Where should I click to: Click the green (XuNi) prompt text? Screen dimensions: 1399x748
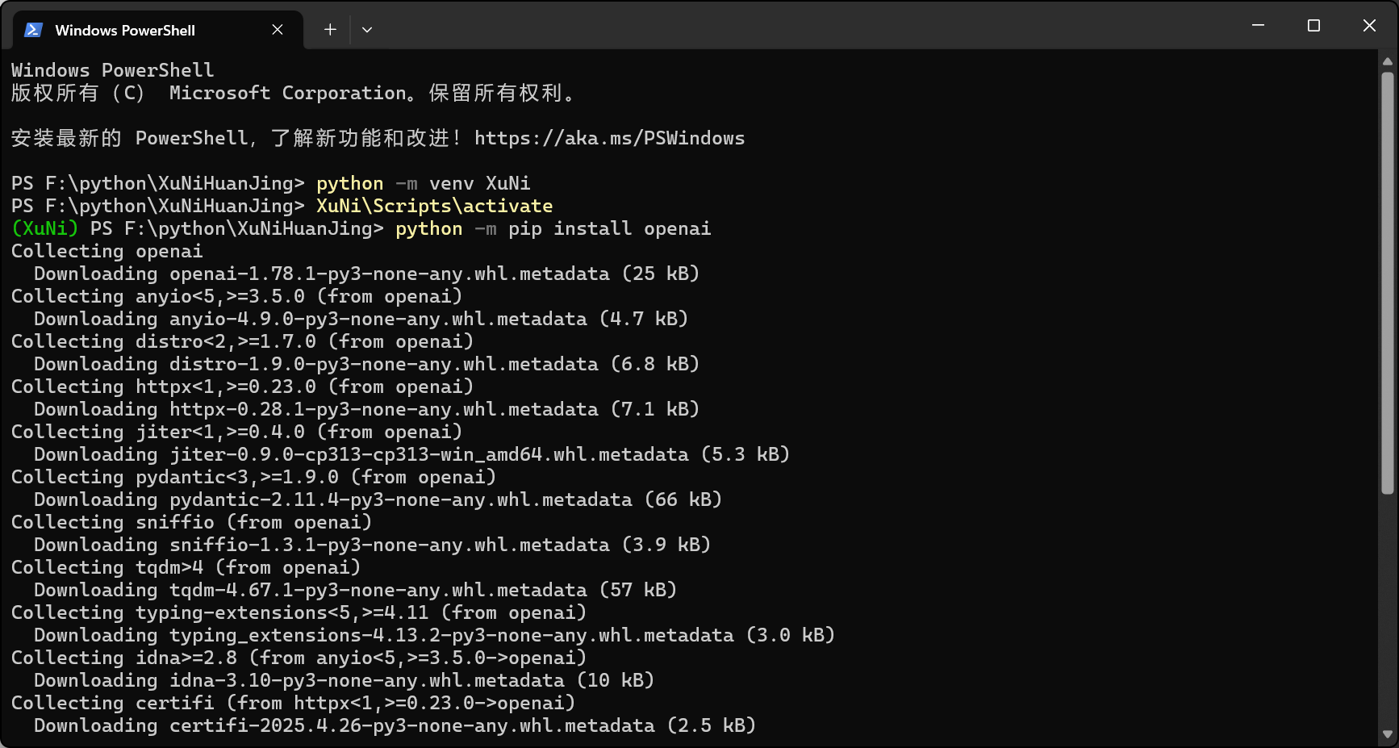[x=44, y=228]
